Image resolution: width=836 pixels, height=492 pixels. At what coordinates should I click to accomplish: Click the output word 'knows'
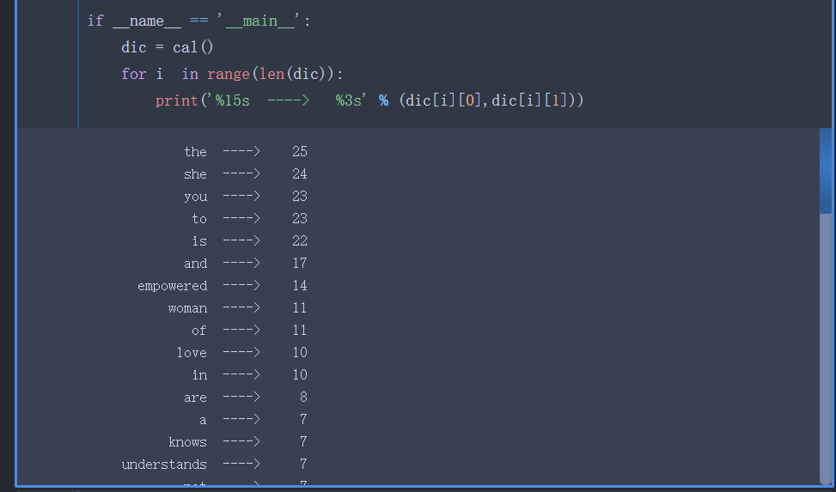point(187,442)
